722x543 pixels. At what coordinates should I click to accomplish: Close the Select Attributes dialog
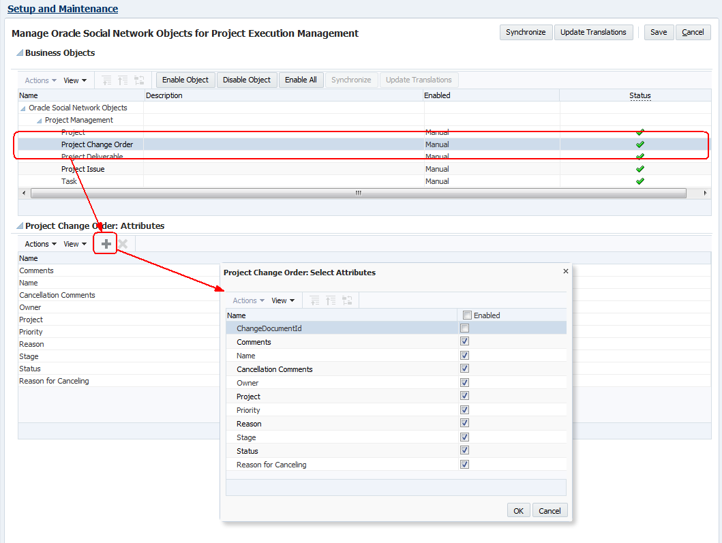[x=565, y=271]
